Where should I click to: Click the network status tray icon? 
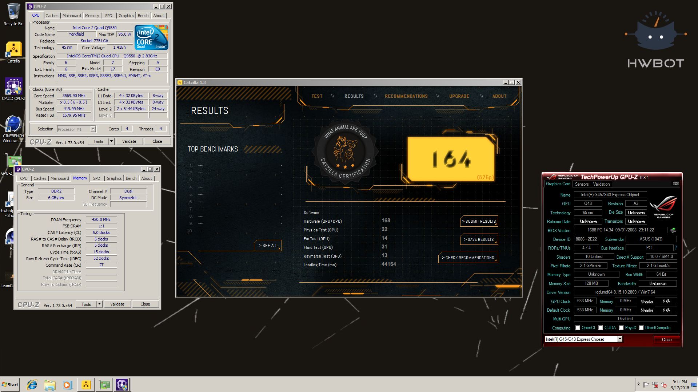[655, 385]
